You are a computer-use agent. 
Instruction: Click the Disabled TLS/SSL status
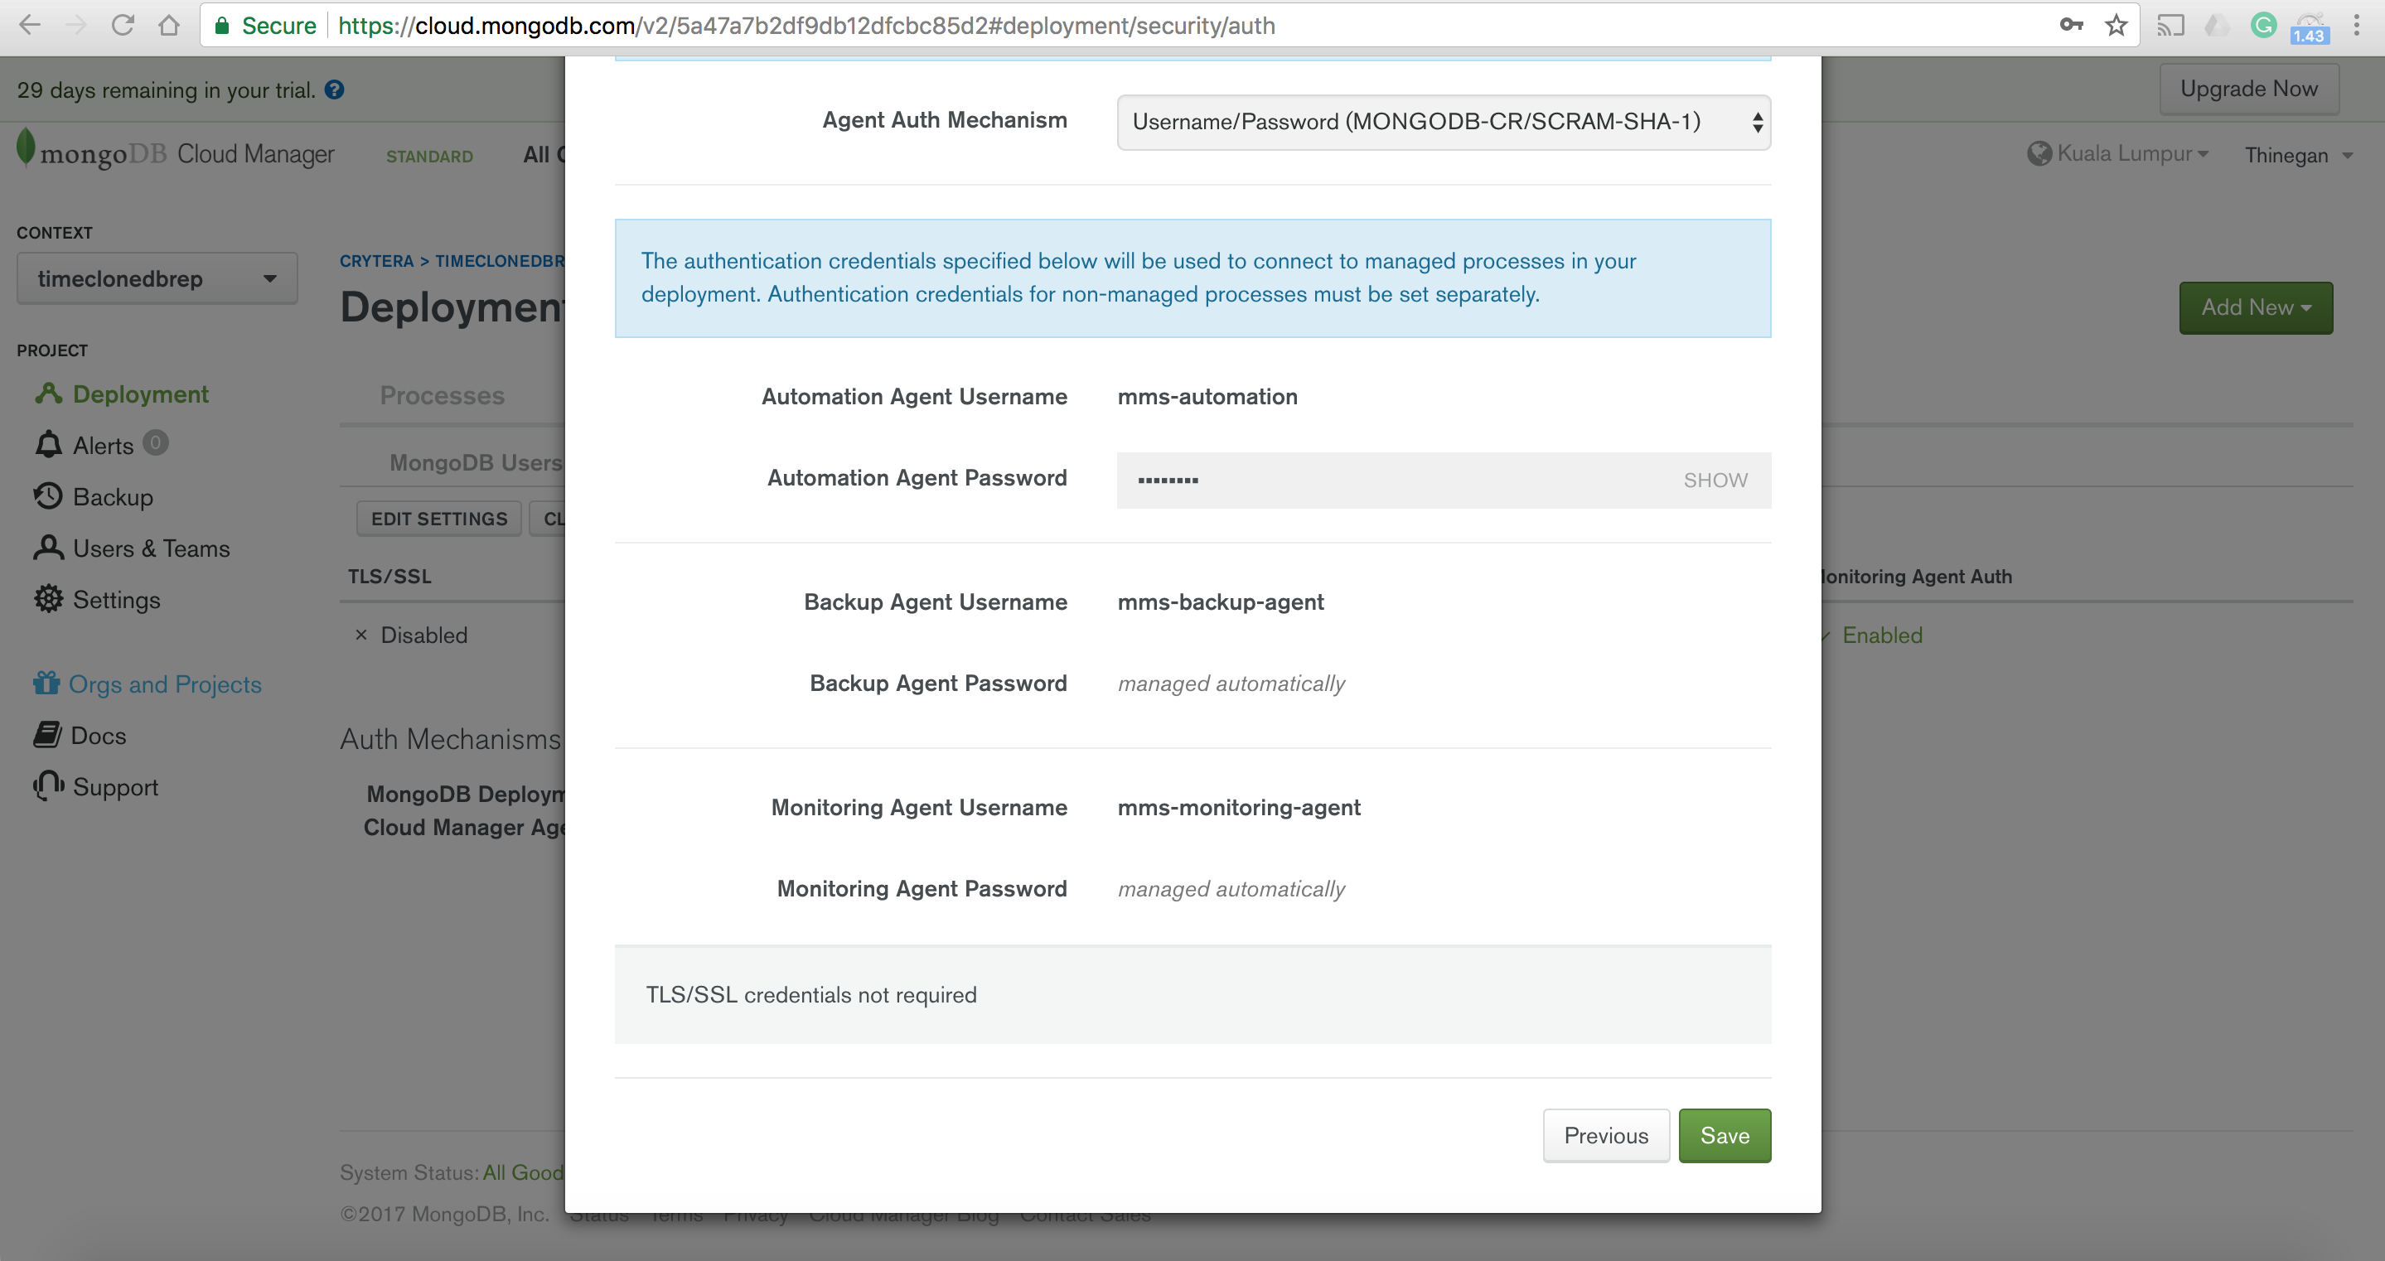423,635
